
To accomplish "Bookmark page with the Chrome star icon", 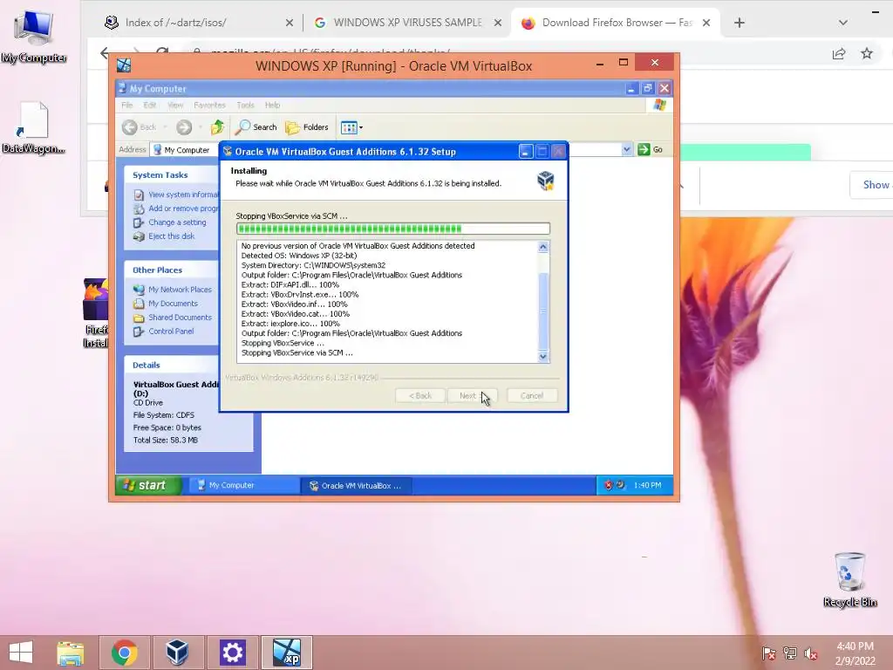I will coord(867,53).
